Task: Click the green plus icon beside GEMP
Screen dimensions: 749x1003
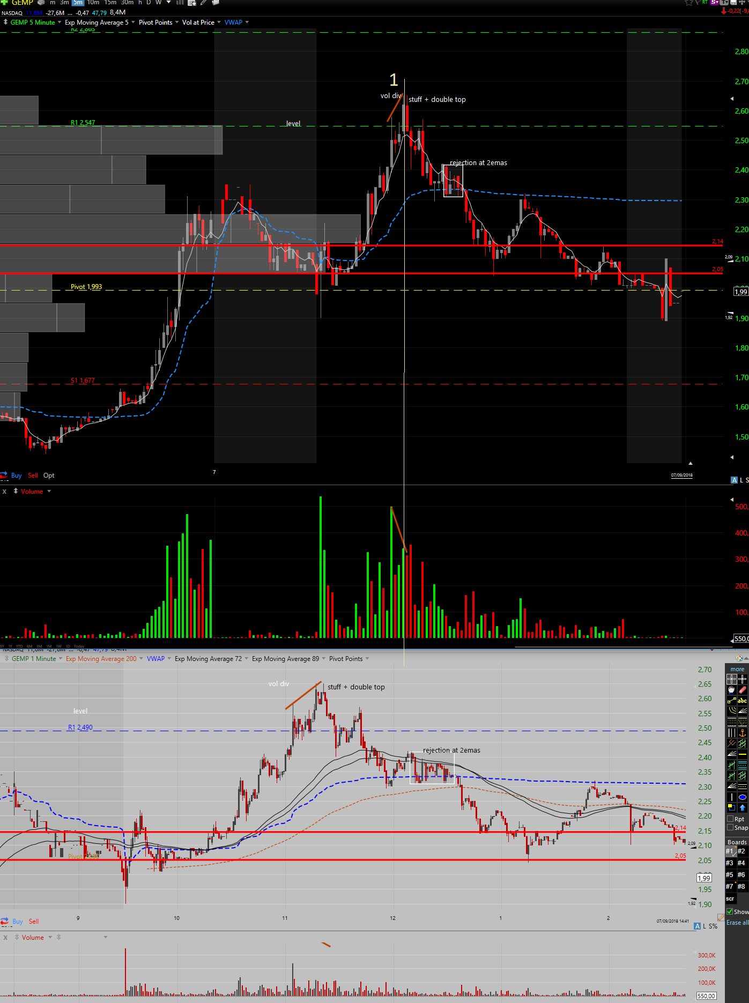Action: tap(4, 3)
